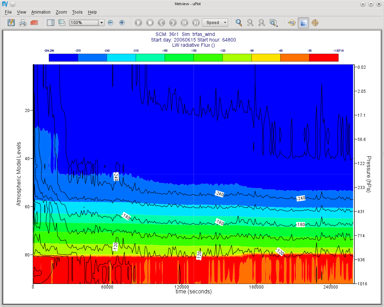Open the Zoom menu
The width and height of the screenshot is (384, 307).
coord(61,12)
